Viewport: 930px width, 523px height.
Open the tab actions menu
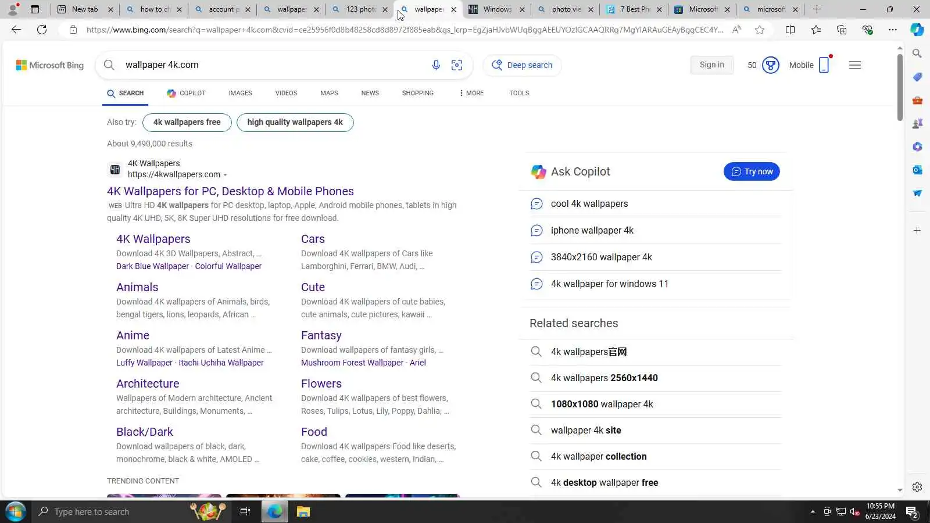pos(35,9)
